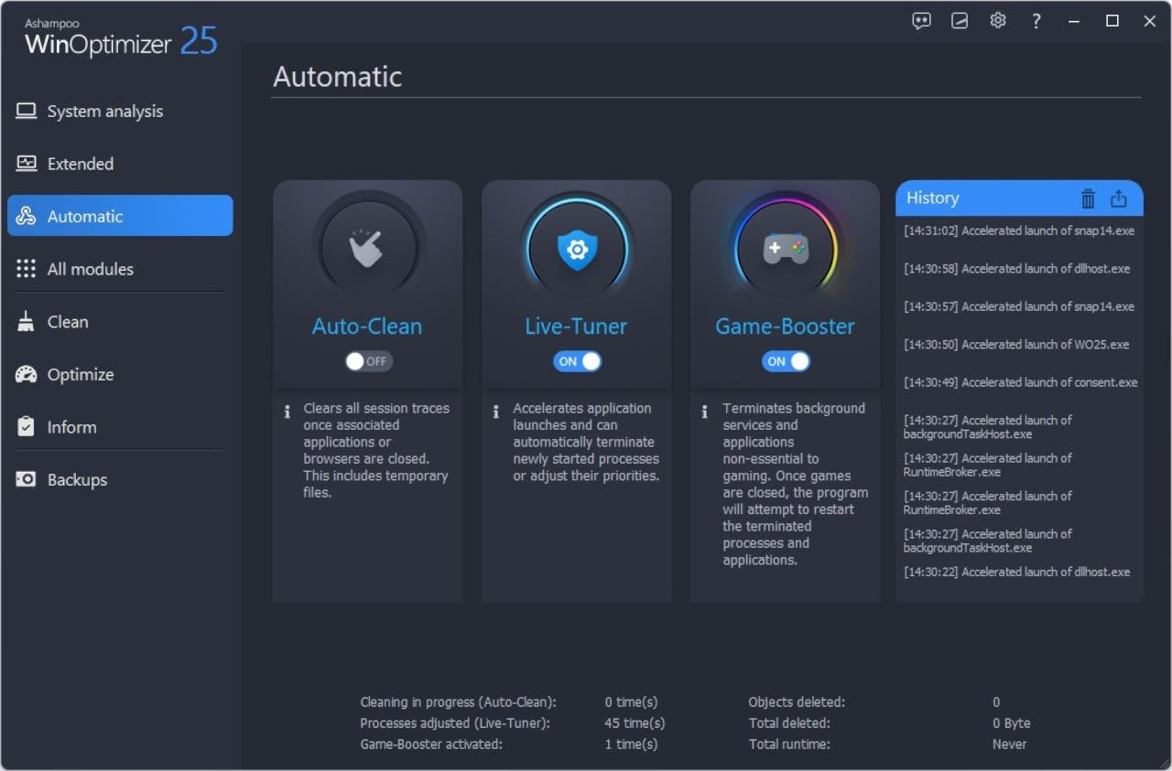Image resolution: width=1172 pixels, height=771 pixels.
Task: Open the Extended section
Action: [120, 164]
